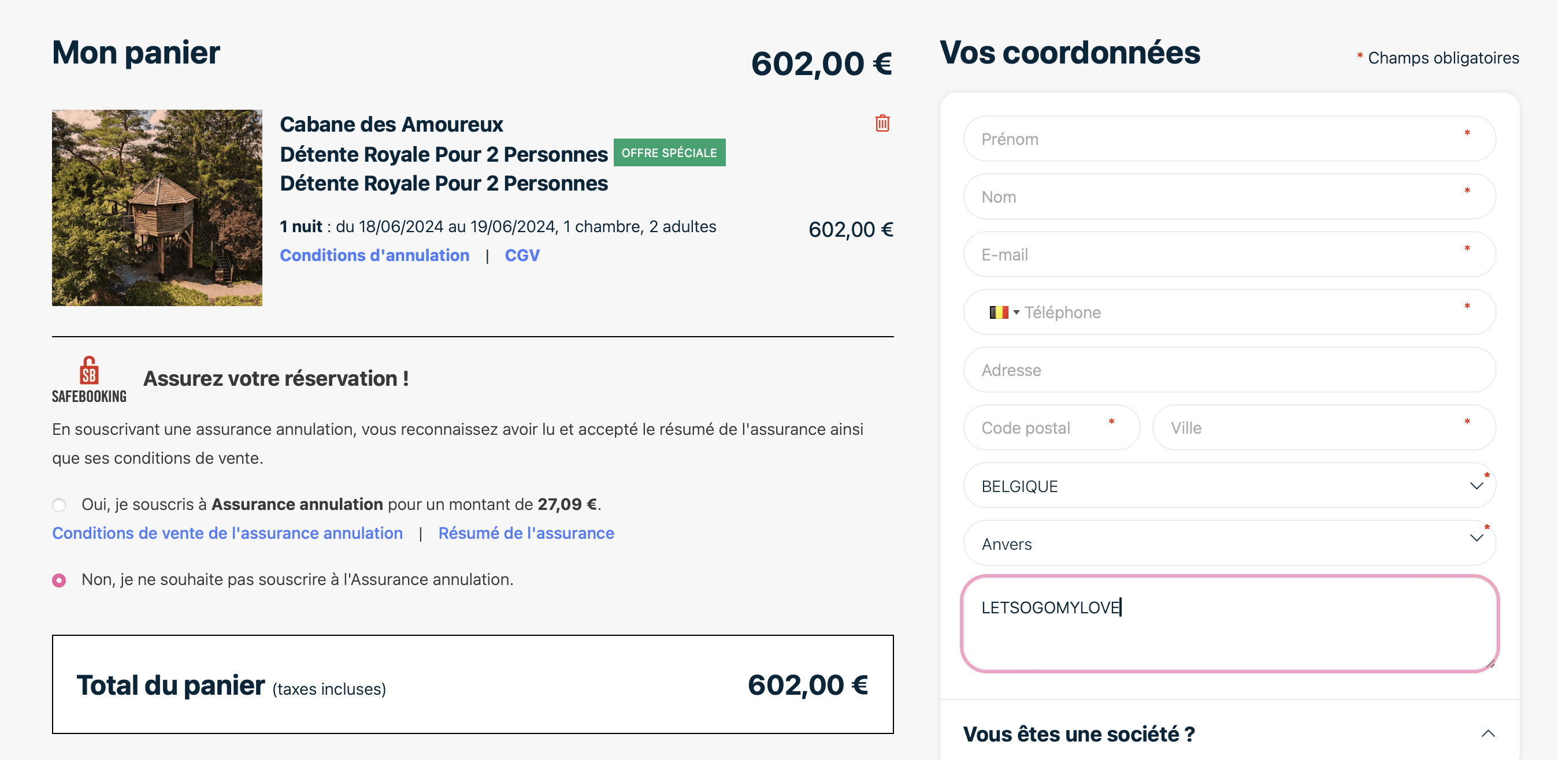The image size is (1558, 760).
Task: Click the treehouse cabin thumbnail image
Action: [x=157, y=207]
